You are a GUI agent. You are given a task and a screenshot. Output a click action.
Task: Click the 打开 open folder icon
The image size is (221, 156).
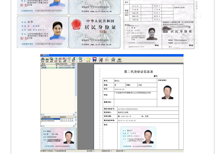(x=88, y=60)
